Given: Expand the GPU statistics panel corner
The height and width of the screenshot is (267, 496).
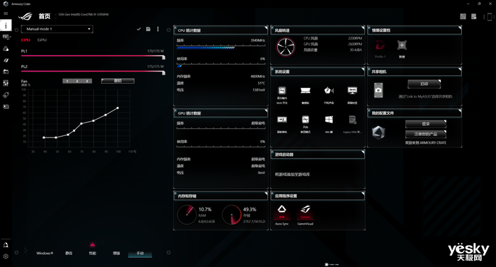Looking at the screenshot, I should (266, 110).
